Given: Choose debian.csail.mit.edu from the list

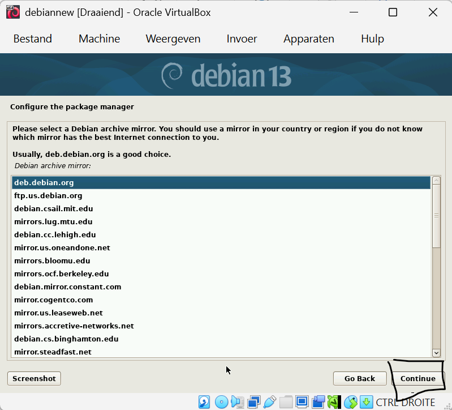Looking at the screenshot, I should click(x=221, y=208).
